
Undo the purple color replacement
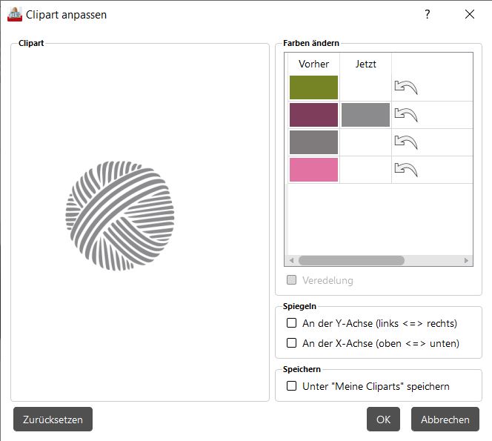pyautogui.click(x=405, y=115)
